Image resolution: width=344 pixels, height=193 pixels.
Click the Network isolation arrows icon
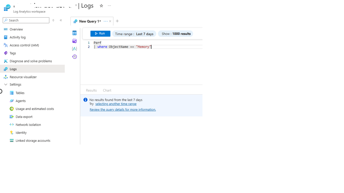pyautogui.click(x=12, y=125)
